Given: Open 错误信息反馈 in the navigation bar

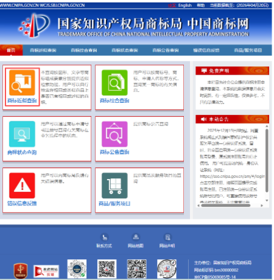Looking at the screenshot, I should [206, 50].
